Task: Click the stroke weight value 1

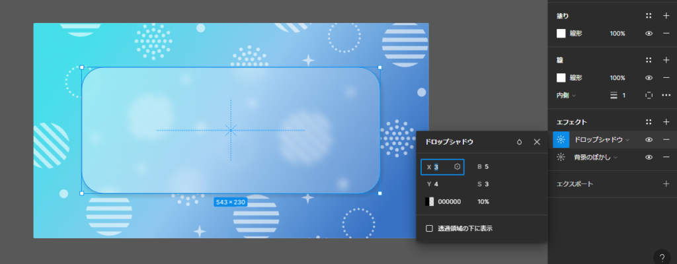Action: click(624, 95)
